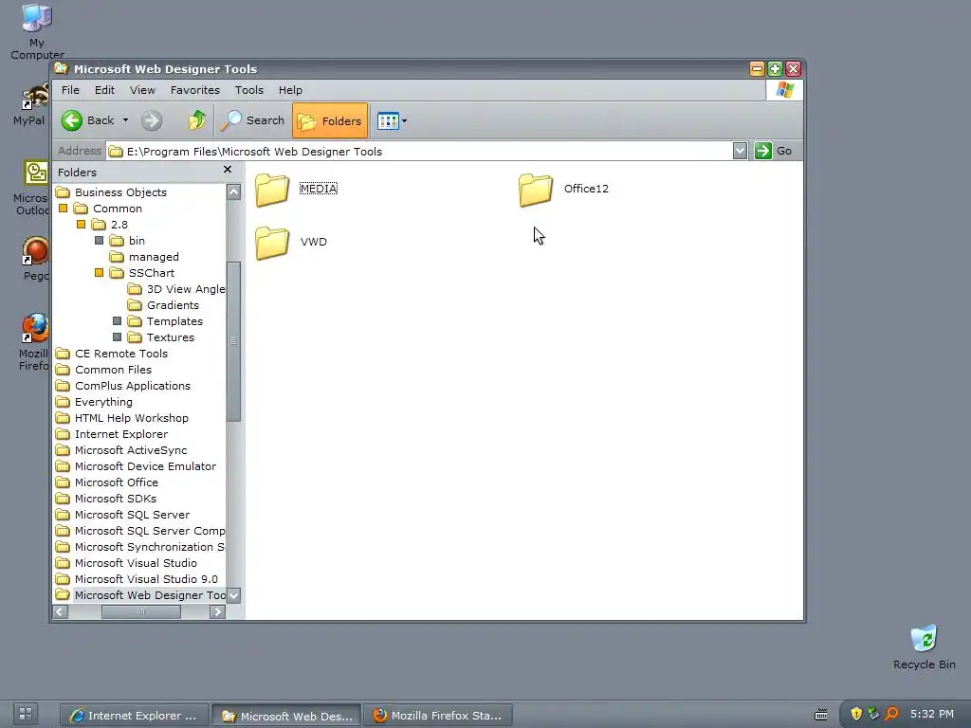Open the Views icon menu

pyautogui.click(x=388, y=120)
